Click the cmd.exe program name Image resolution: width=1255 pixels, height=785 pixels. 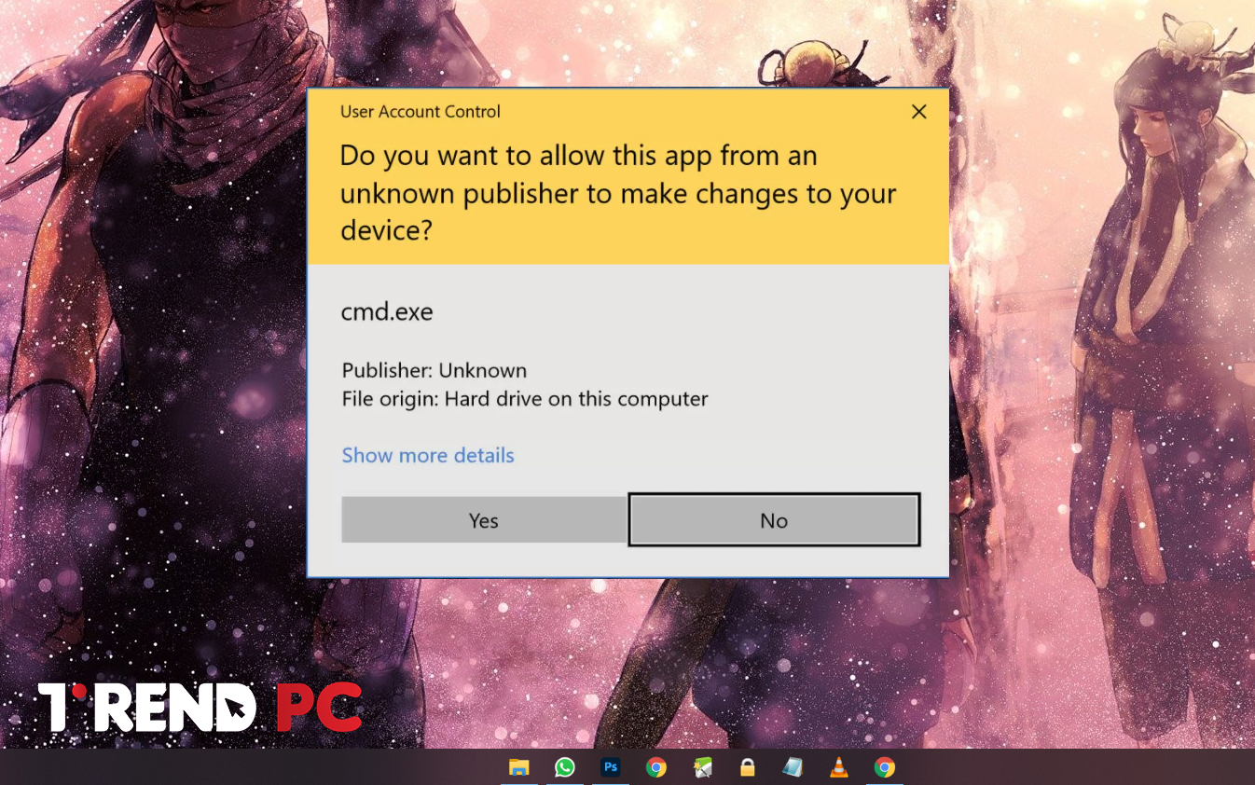tap(387, 312)
